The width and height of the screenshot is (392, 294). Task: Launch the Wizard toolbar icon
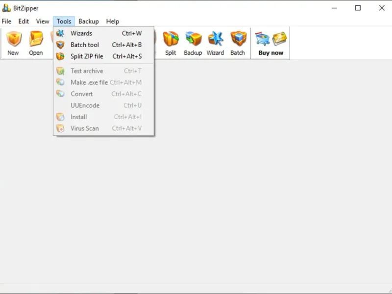215,39
